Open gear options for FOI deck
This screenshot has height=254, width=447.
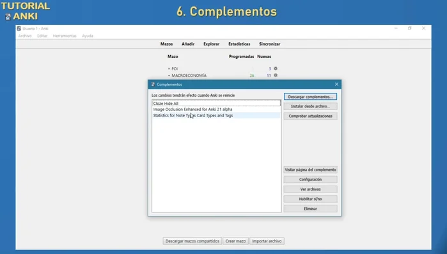(276, 68)
